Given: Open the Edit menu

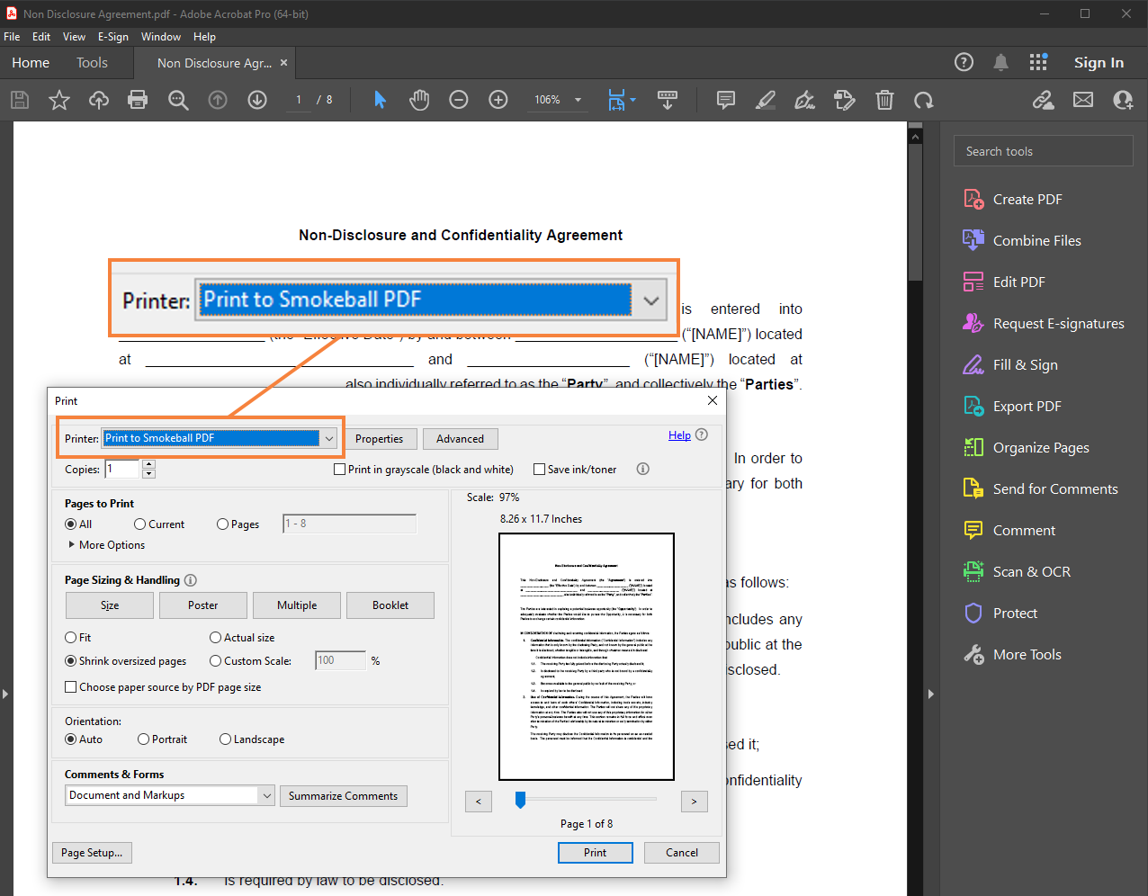Looking at the screenshot, I should pos(41,37).
